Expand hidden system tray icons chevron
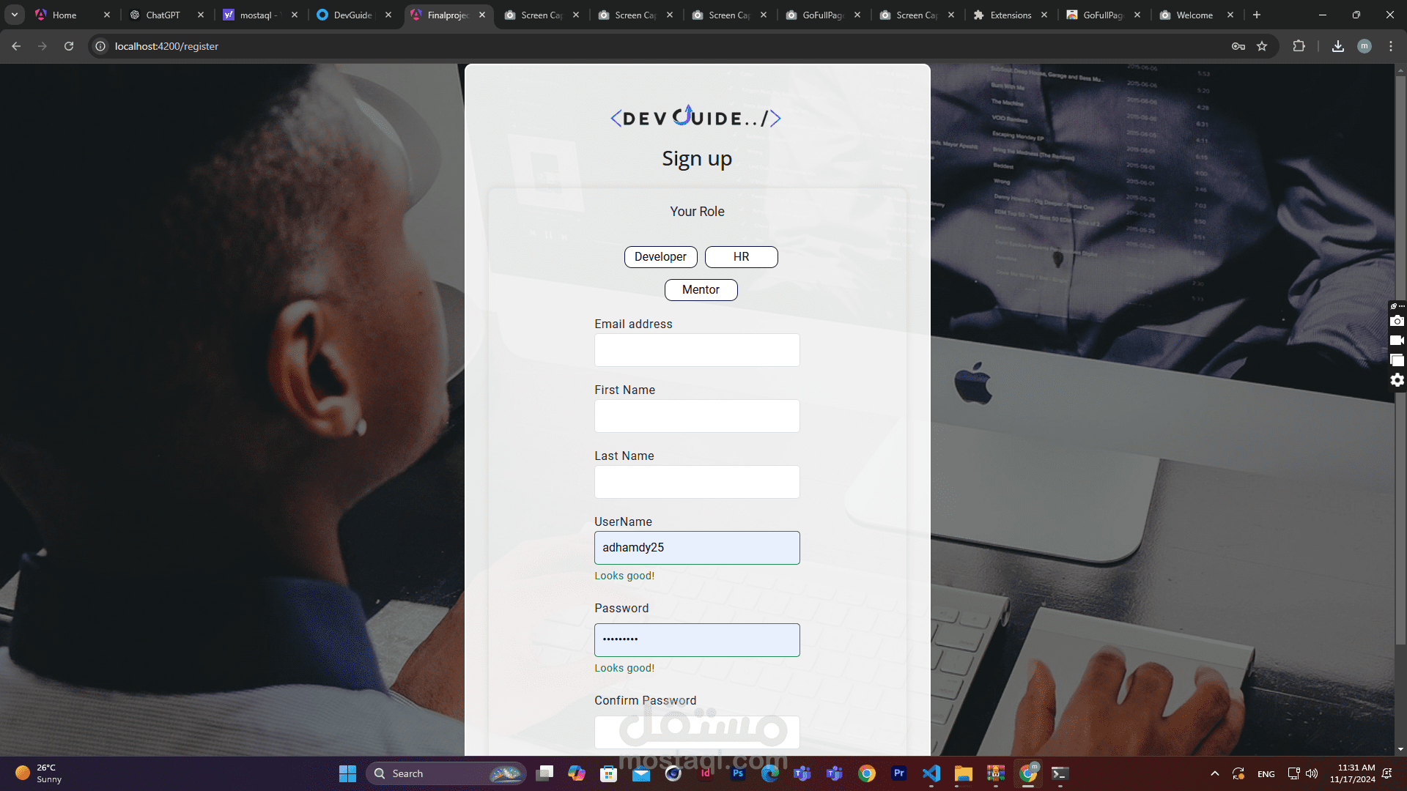The width and height of the screenshot is (1407, 791). pos(1215,773)
